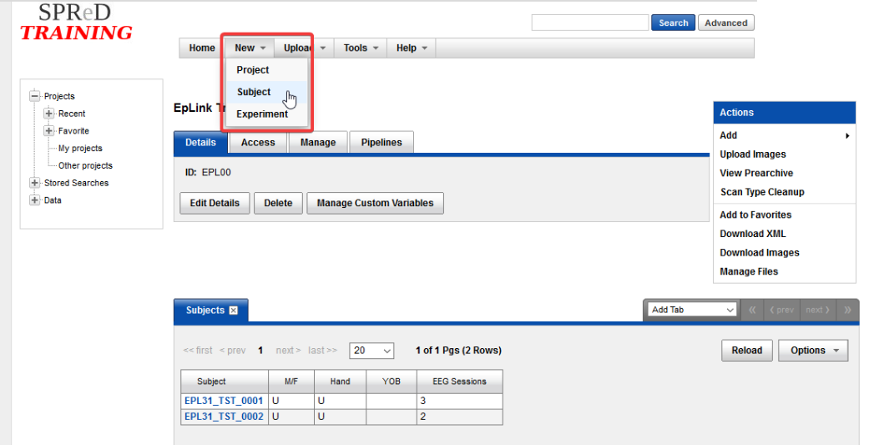Open the Add Tab dropdown
The height and width of the screenshot is (445, 869).
(693, 310)
